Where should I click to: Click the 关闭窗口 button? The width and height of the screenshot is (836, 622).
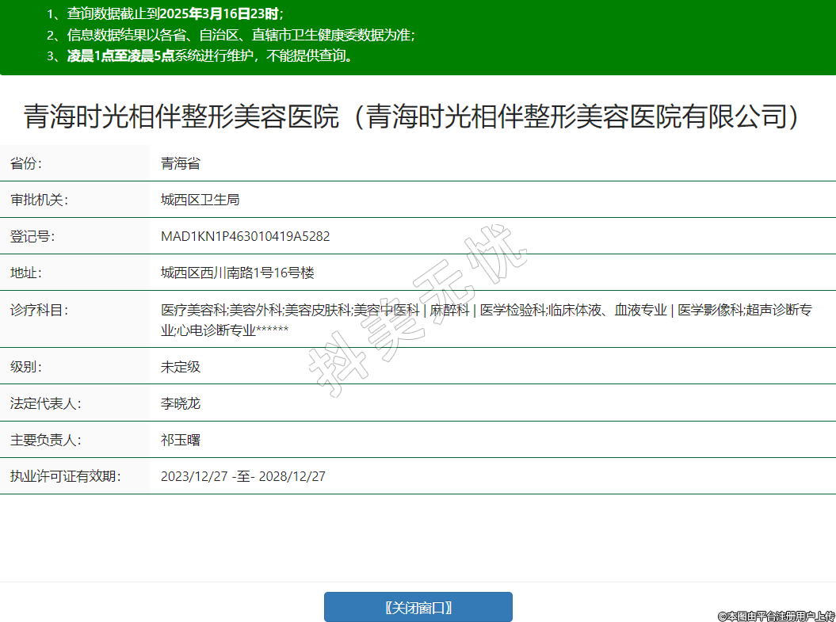pyautogui.click(x=418, y=608)
